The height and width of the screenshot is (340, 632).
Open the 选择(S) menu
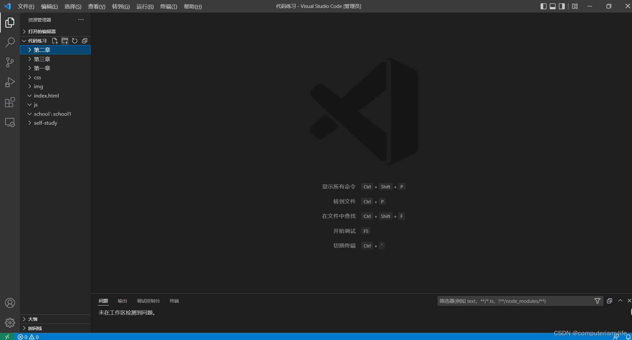click(x=73, y=6)
